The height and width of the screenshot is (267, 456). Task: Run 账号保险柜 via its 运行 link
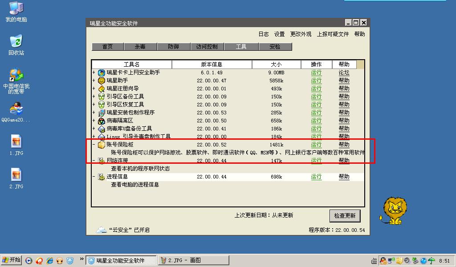[x=316, y=144]
